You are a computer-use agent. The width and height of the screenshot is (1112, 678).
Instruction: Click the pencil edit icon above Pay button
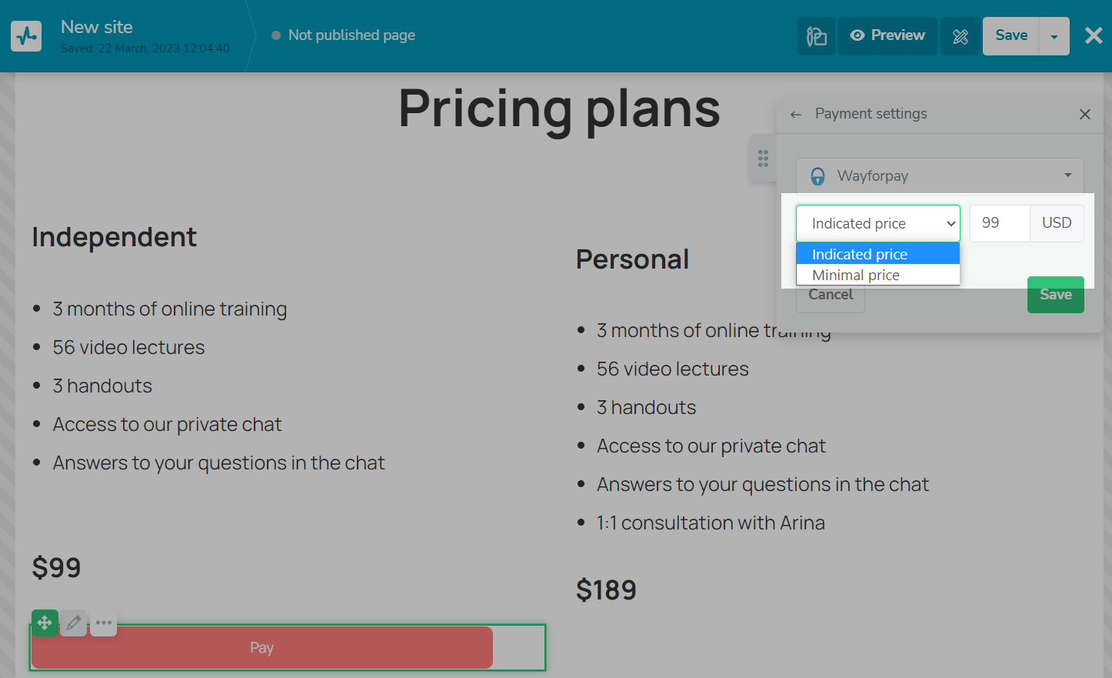pyautogui.click(x=74, y=623)
